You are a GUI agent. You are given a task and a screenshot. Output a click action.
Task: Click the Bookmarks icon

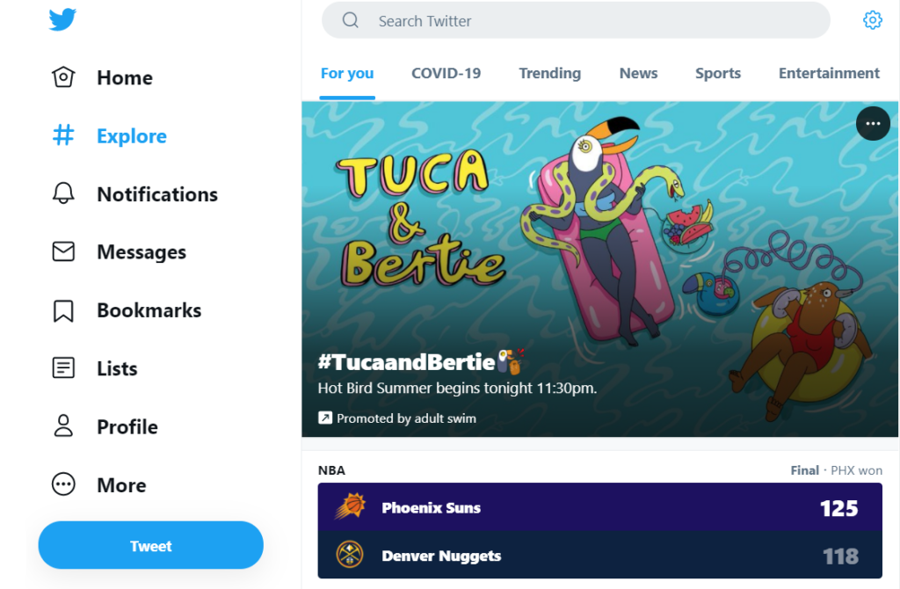(63, 310)
